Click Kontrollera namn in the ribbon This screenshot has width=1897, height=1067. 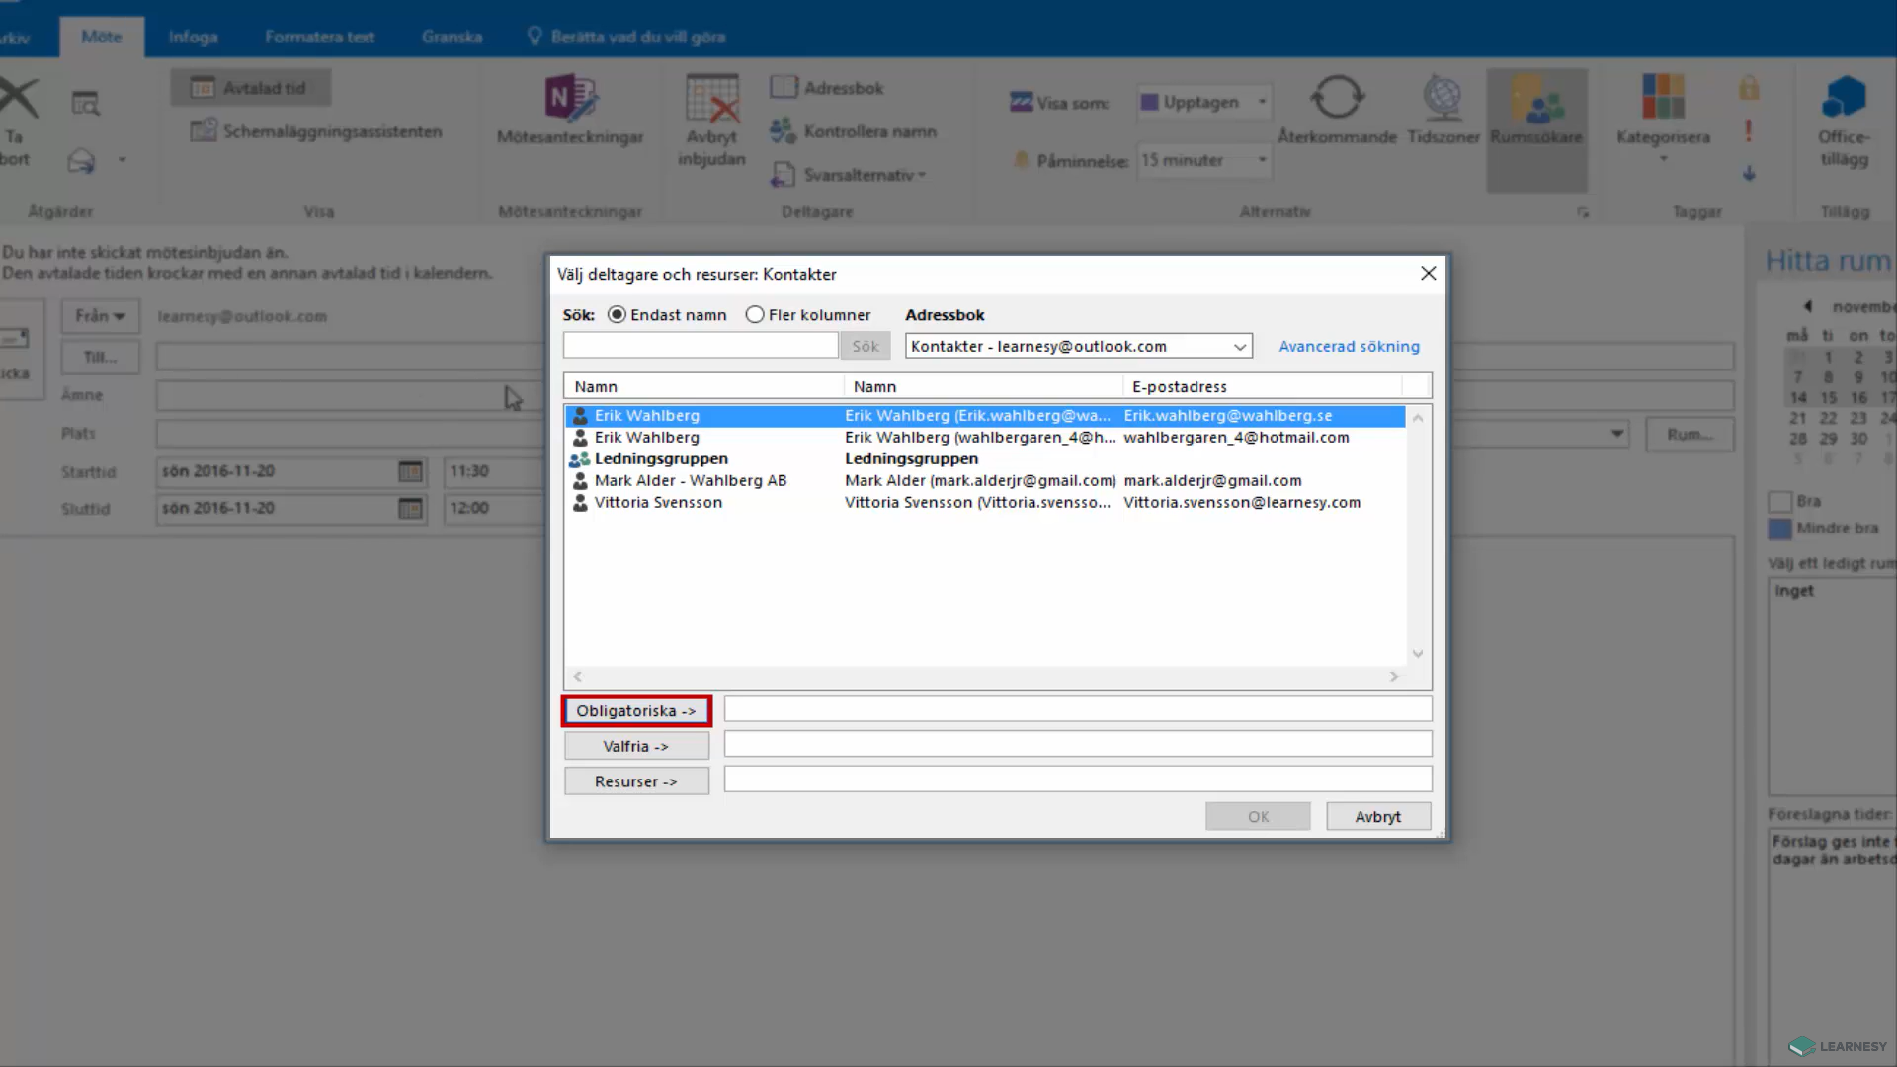pos(852,130)
